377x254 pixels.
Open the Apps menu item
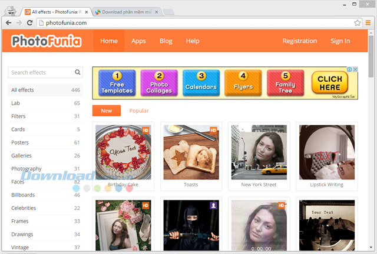(138, 41)
